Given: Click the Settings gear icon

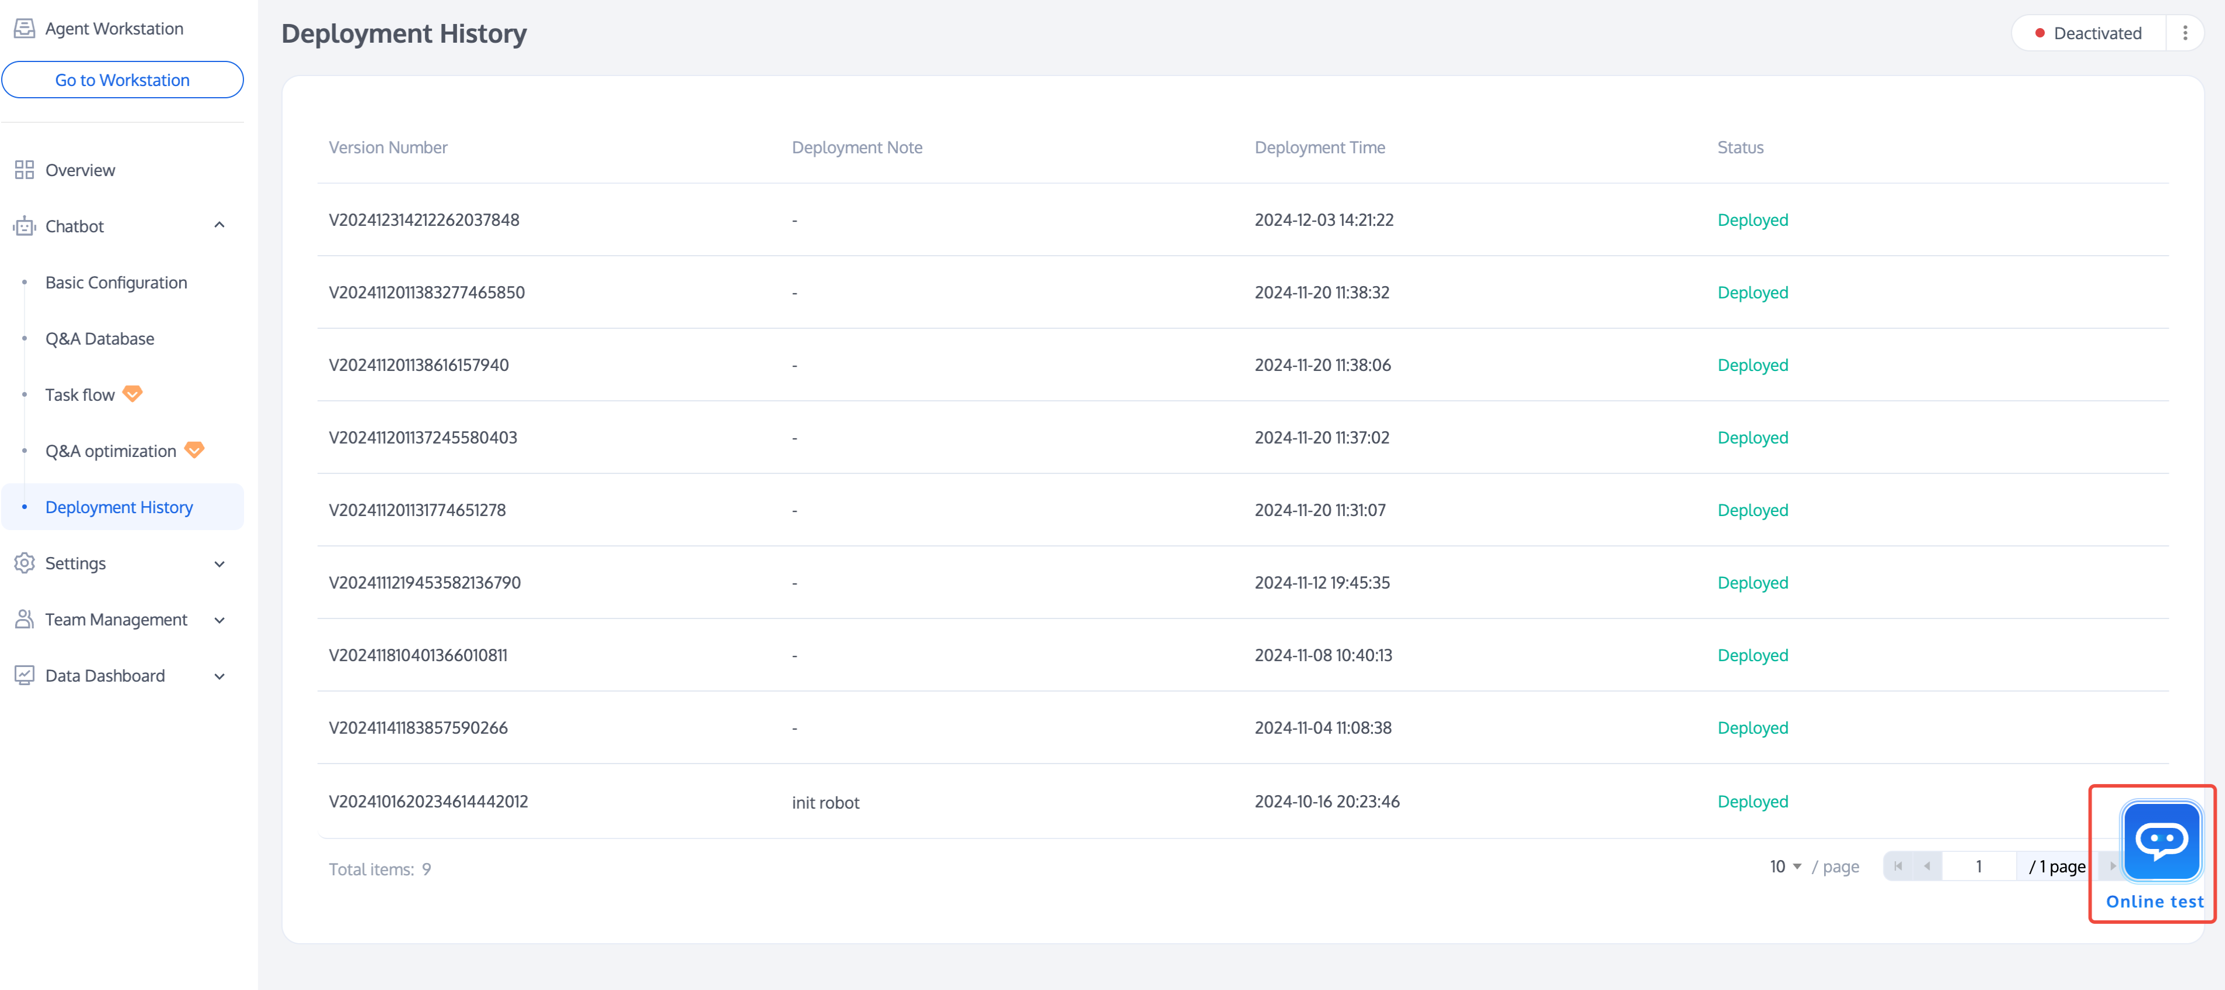Looking at the screenshot, I should [x=24, y=563].
